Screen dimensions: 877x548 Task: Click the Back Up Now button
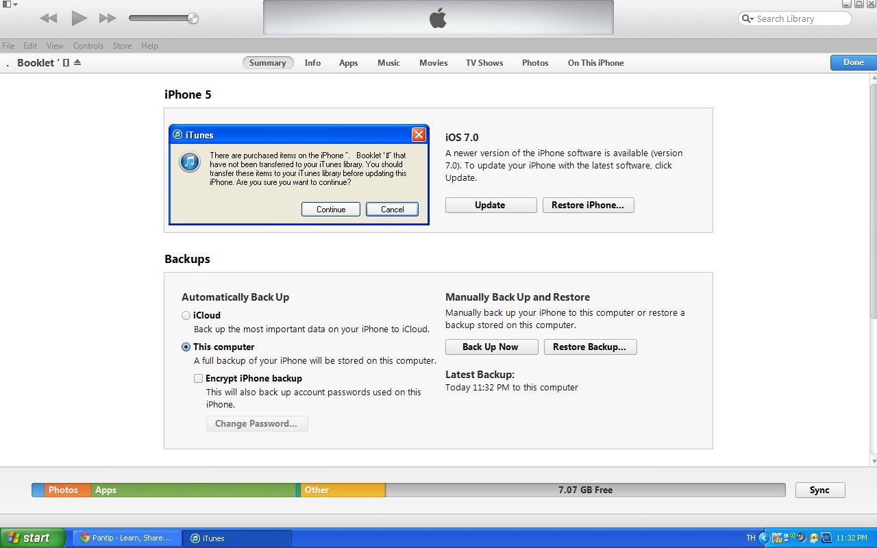click(x=491, y=347)
